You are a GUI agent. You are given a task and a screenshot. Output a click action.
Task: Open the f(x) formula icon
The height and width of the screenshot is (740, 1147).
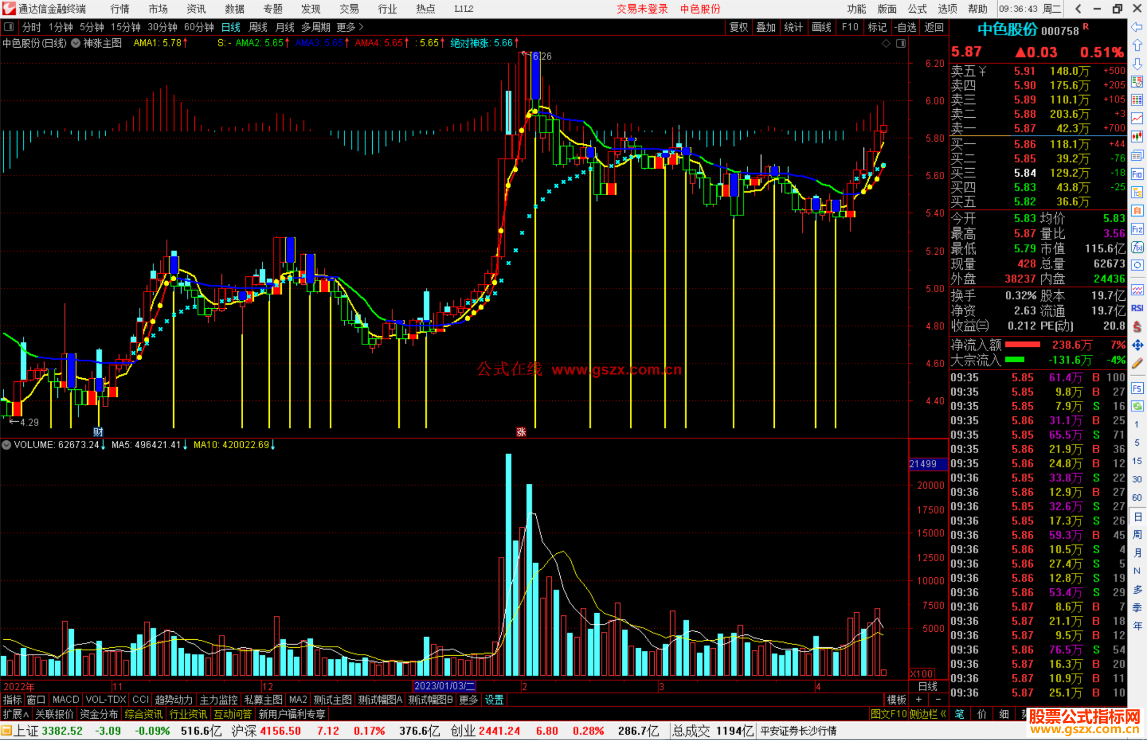[1137, 247]
